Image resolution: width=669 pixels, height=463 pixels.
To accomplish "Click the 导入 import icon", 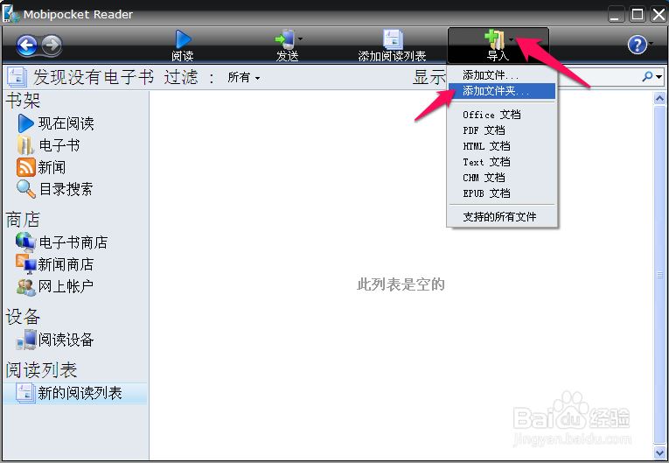I will pyautogui.click(x=494, y=39).
